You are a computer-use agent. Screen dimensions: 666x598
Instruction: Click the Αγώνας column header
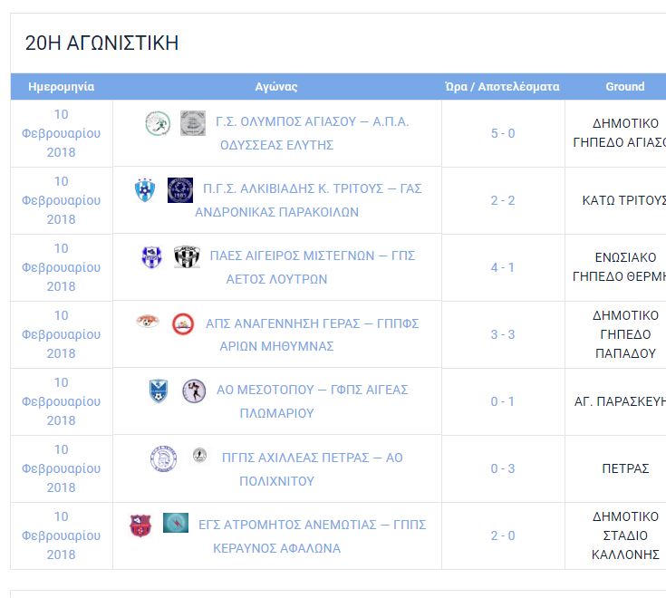(x=276, y=87)
